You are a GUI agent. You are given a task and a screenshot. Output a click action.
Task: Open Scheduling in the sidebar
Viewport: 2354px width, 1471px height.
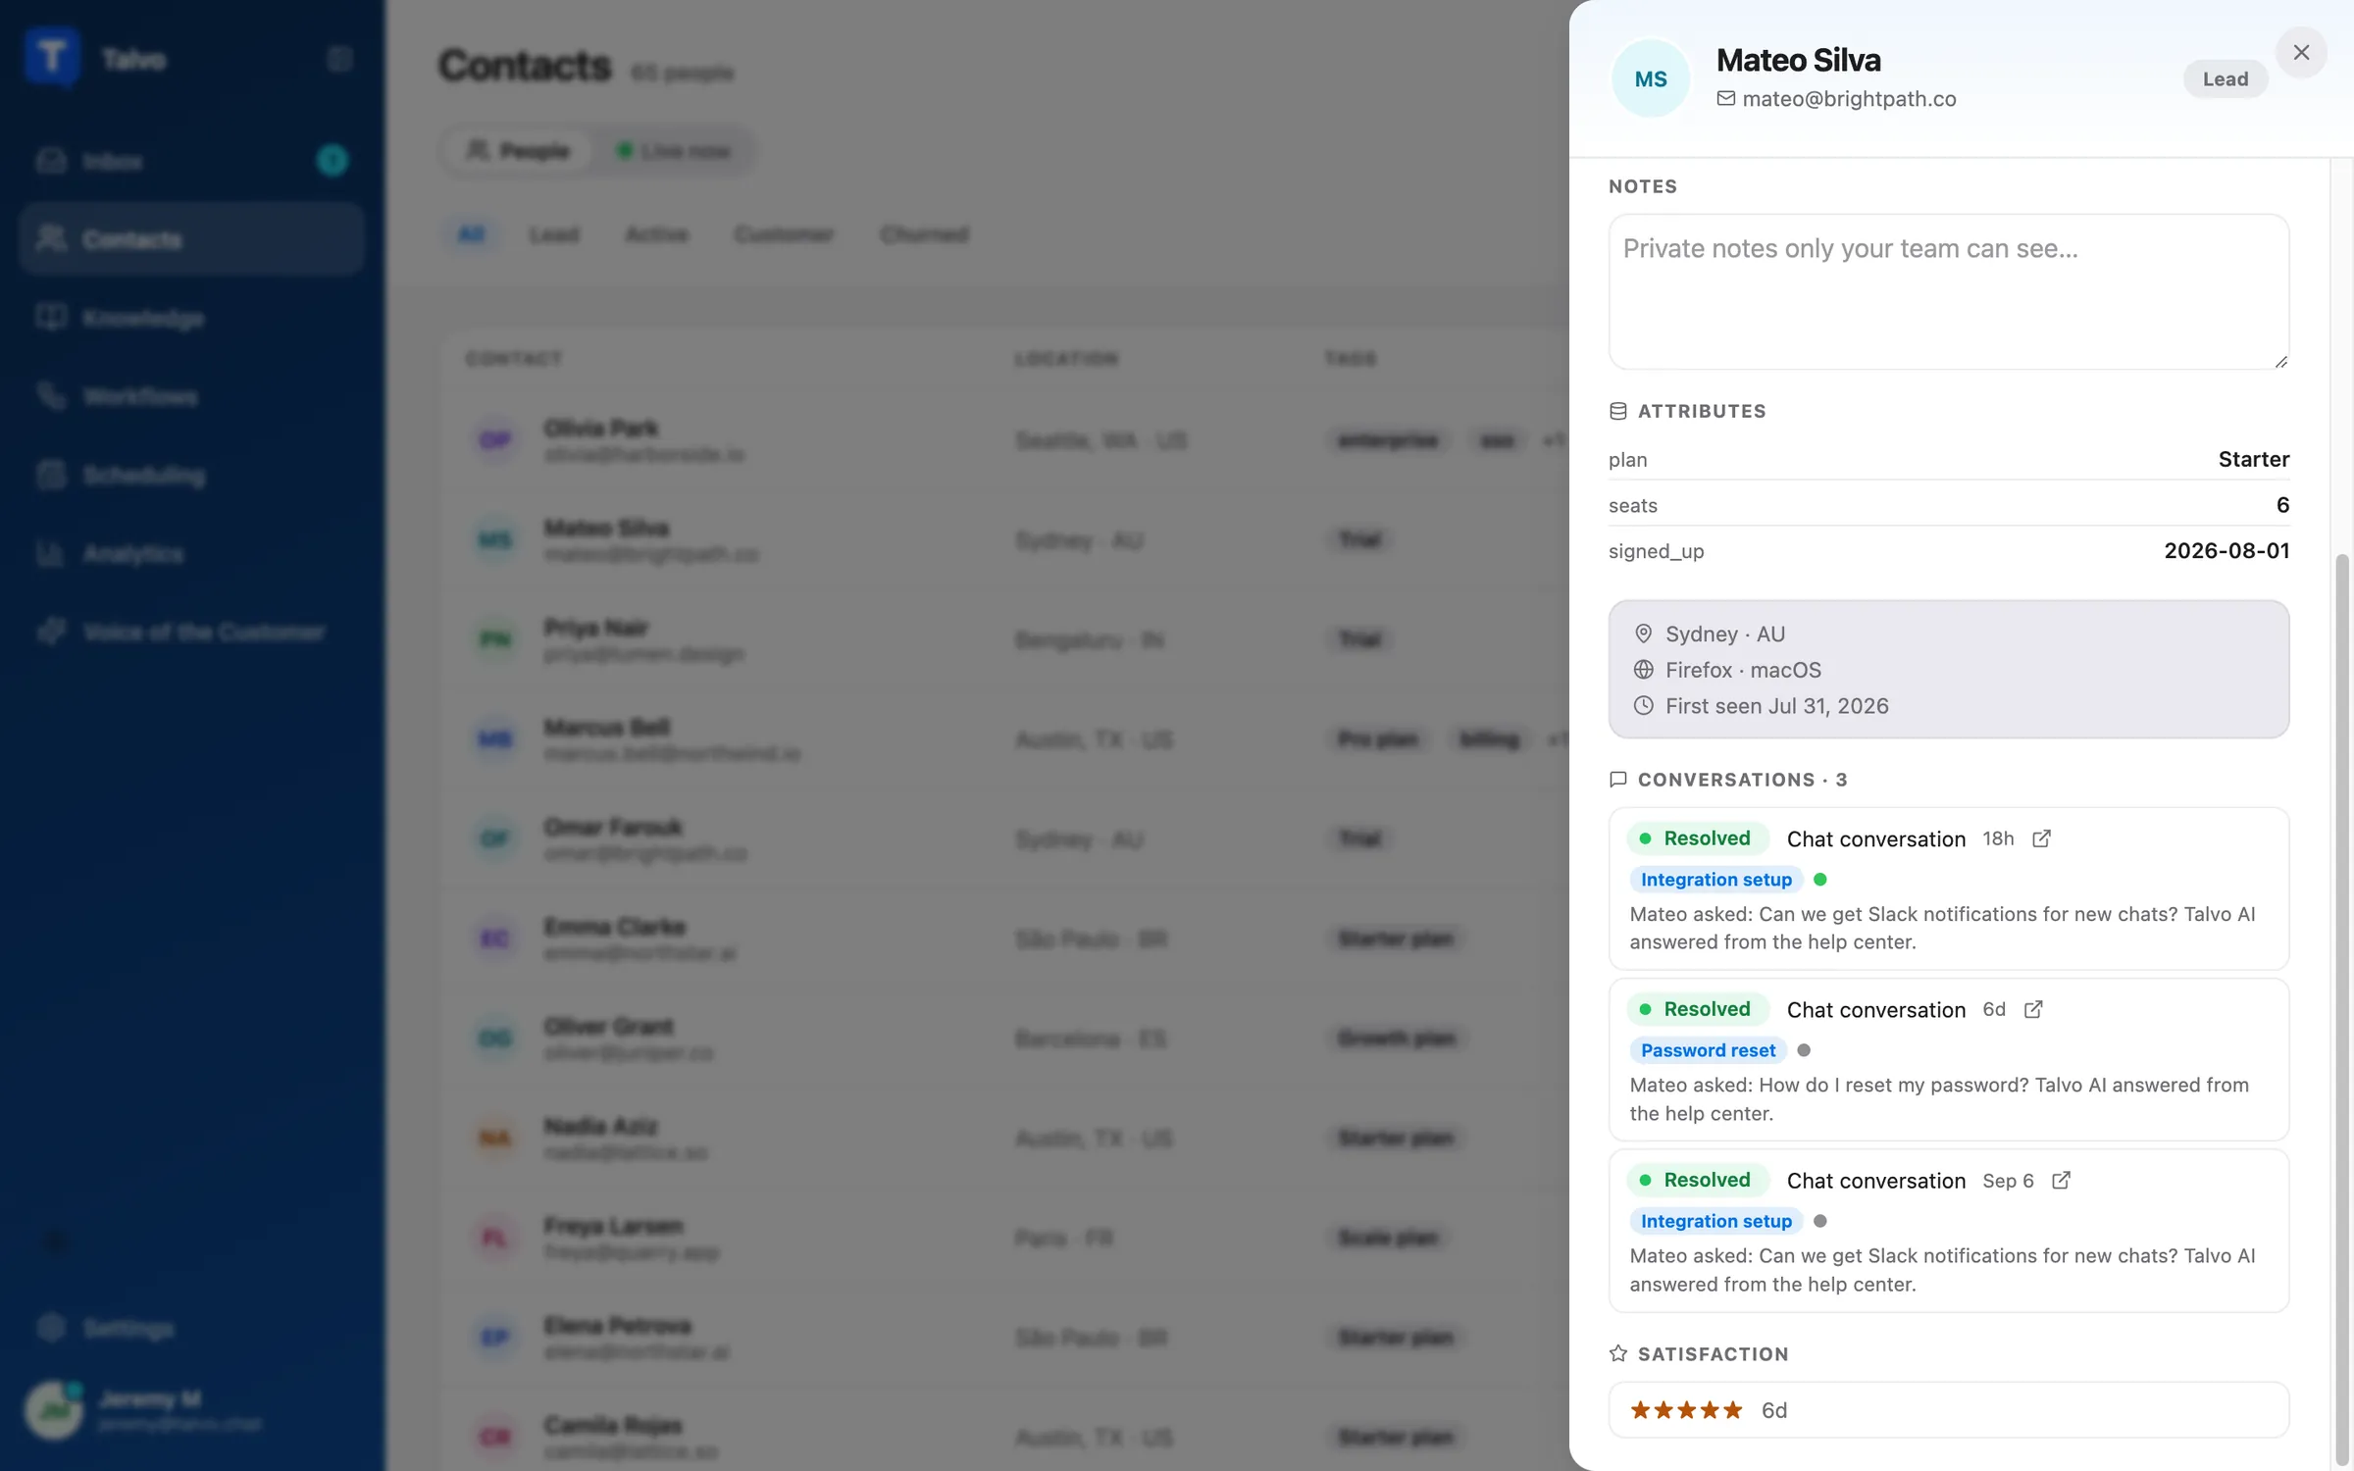pos(191,475)
